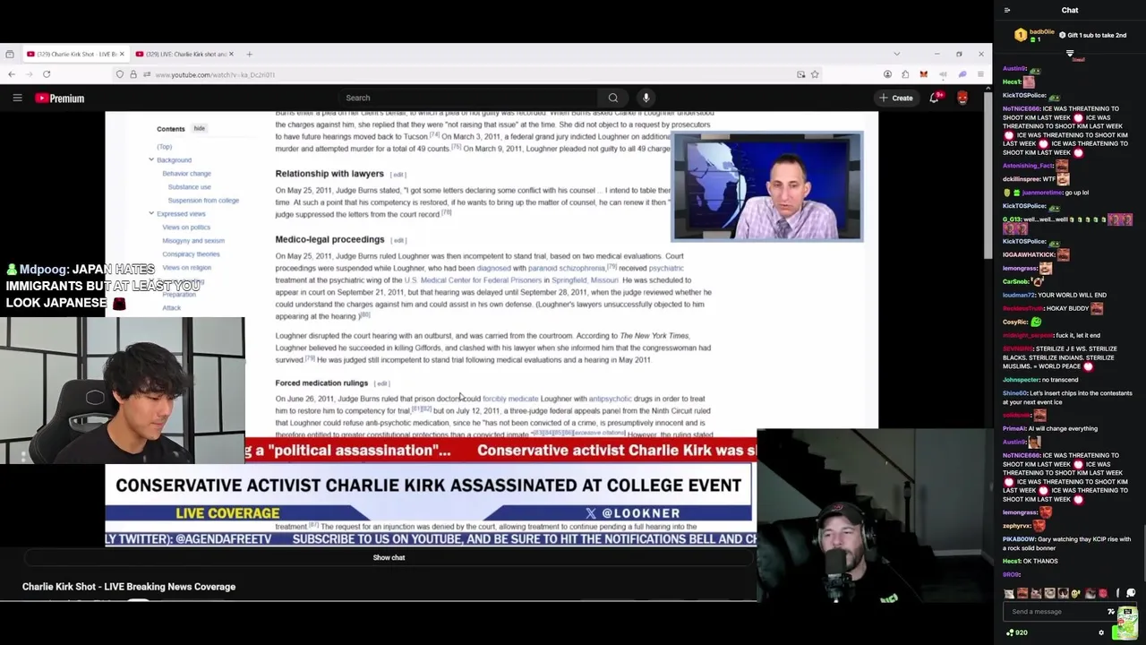Open 'Suspension from college' contents entry
This screenshot has width=1146, height=645.
tap(203, 201)
